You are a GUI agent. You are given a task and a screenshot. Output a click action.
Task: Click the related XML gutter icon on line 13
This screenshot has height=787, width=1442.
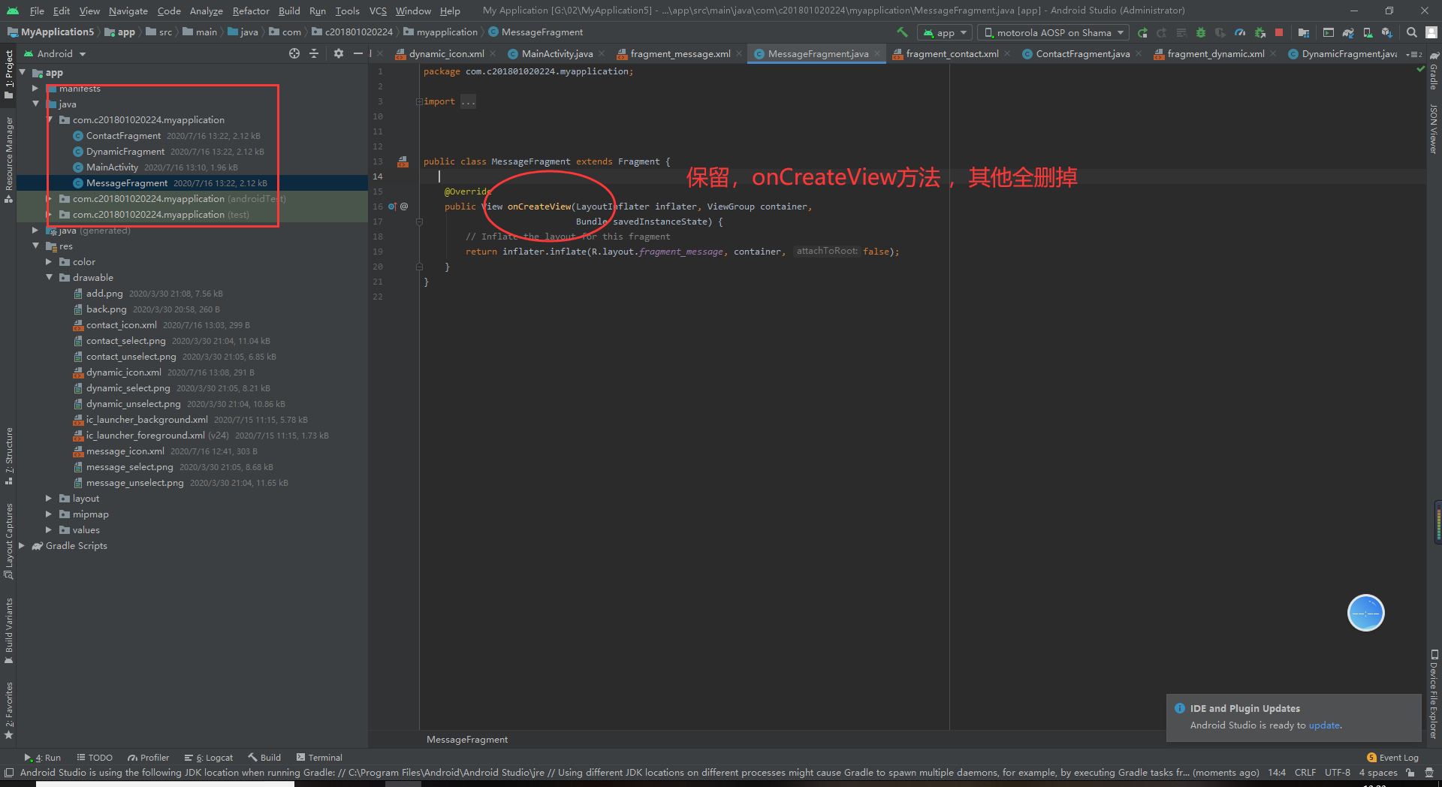click(x=403, y=161)
